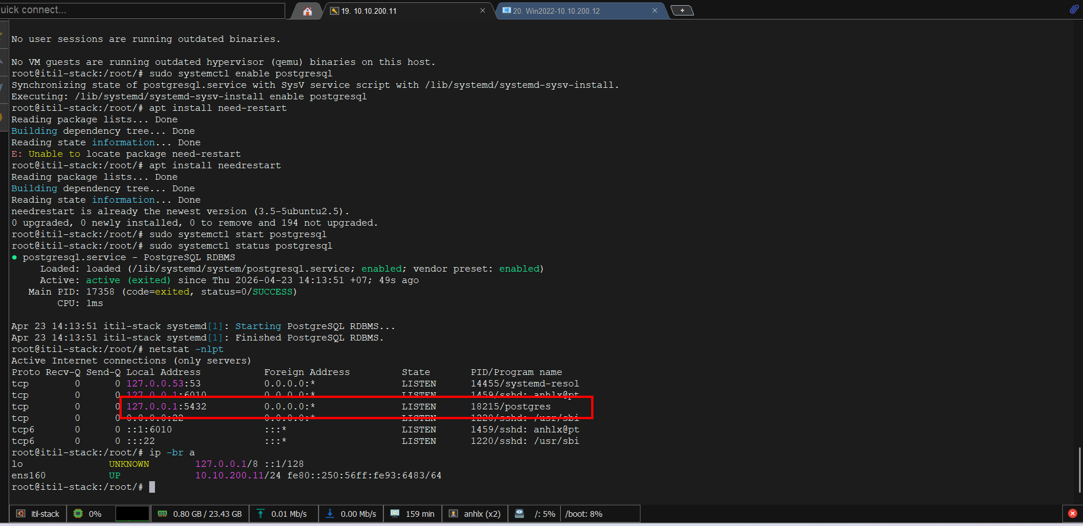Screen dimensions: 1083x526
Task: Click the paperclip attachment icon
Action: point(1074,9)
